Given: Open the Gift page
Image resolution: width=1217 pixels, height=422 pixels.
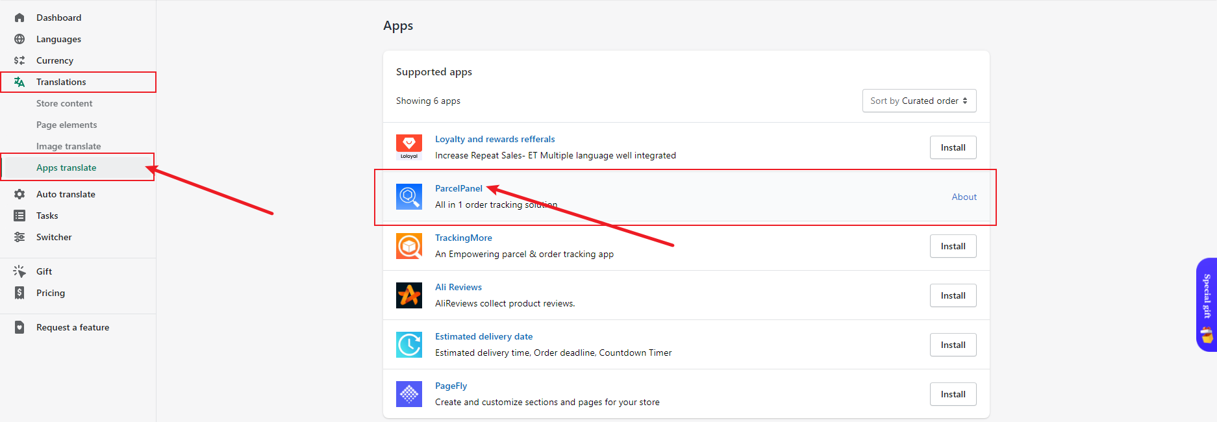Looking at the screenshot, I should click(x=44, y=271).
